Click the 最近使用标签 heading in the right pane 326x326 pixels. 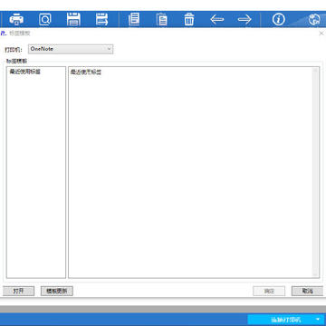(86, 72)
